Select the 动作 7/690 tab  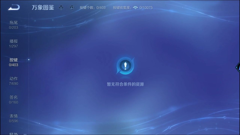point(13,81)
